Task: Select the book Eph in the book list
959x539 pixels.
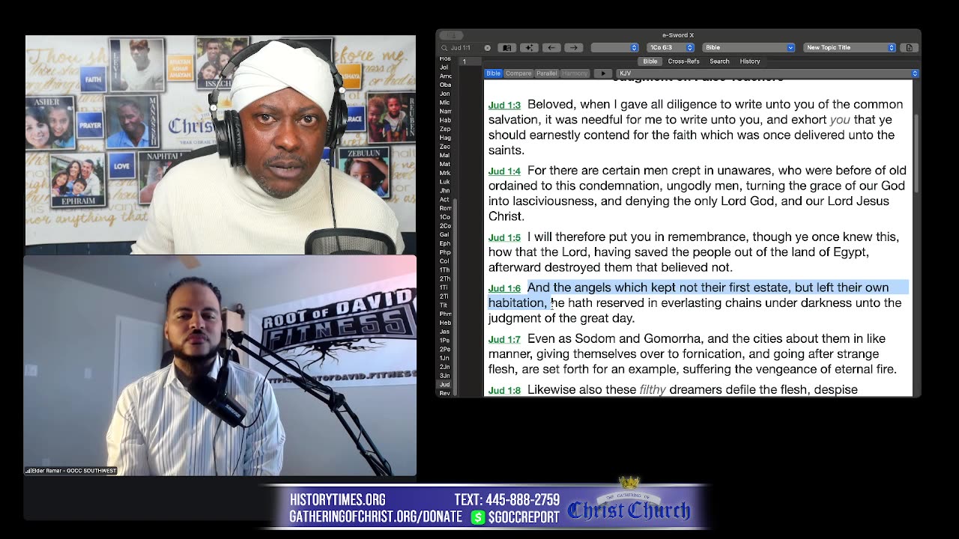Action: 445,243
